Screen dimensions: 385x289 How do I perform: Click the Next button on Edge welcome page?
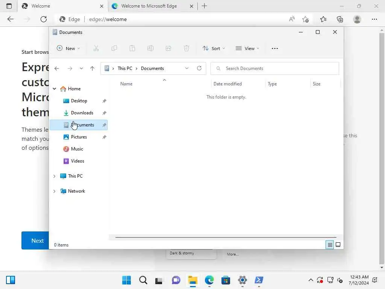[35, 240]
